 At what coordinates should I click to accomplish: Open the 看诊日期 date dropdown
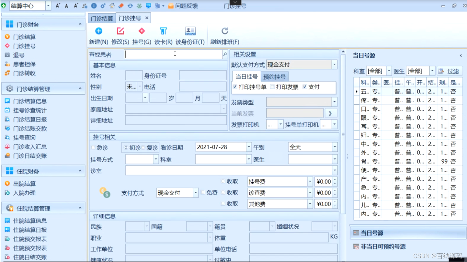pos(249,147)
